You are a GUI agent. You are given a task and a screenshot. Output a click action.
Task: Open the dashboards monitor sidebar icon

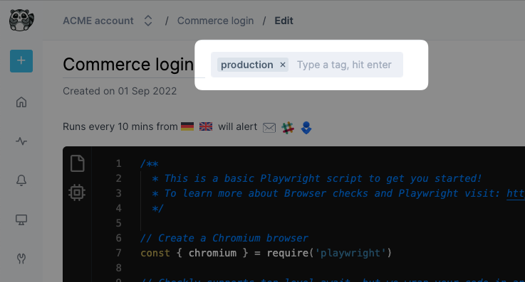click(x=21, y=219)
